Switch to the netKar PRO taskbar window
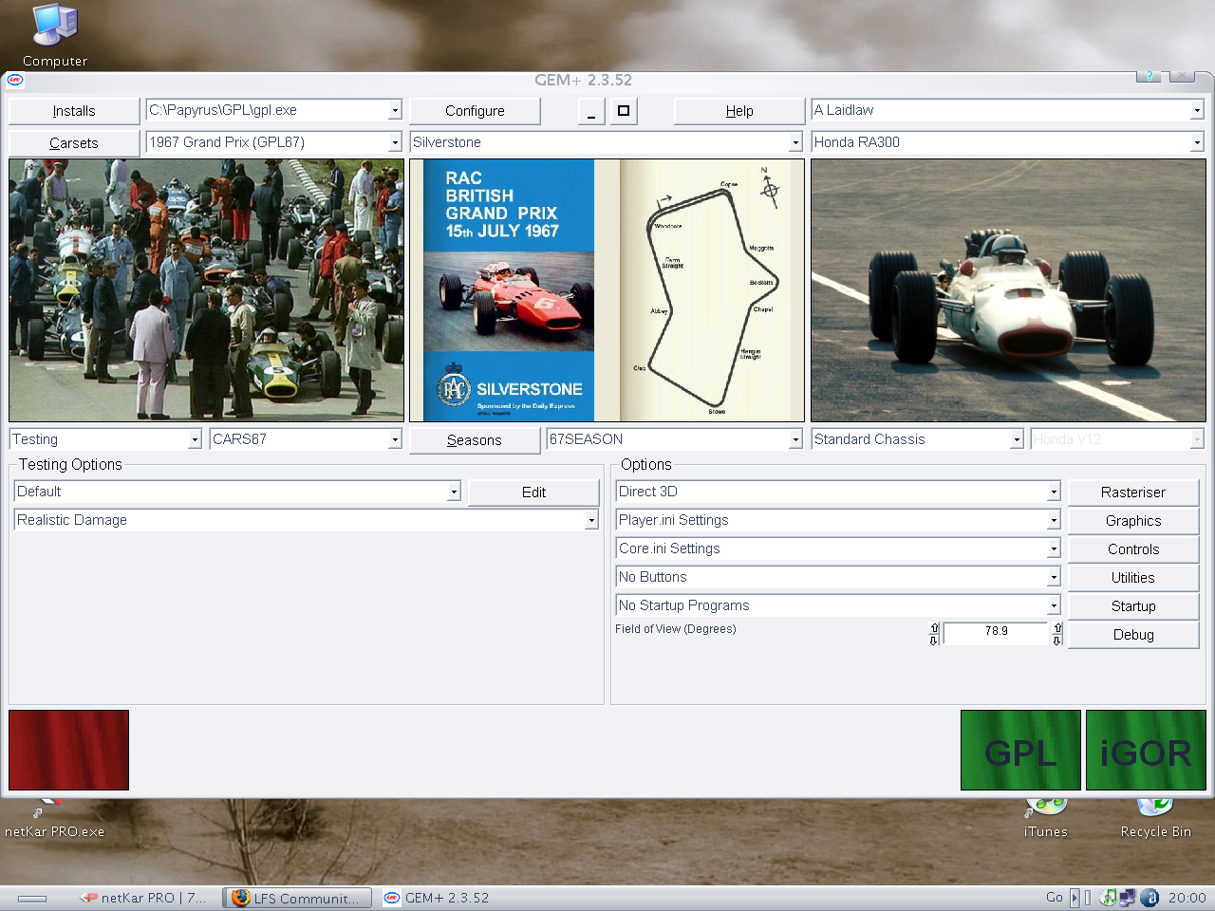Viewport: 1215px width, 911px height. (142, 898)
